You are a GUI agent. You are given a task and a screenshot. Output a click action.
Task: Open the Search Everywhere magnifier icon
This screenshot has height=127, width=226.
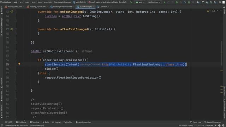(x=220, y=2)
